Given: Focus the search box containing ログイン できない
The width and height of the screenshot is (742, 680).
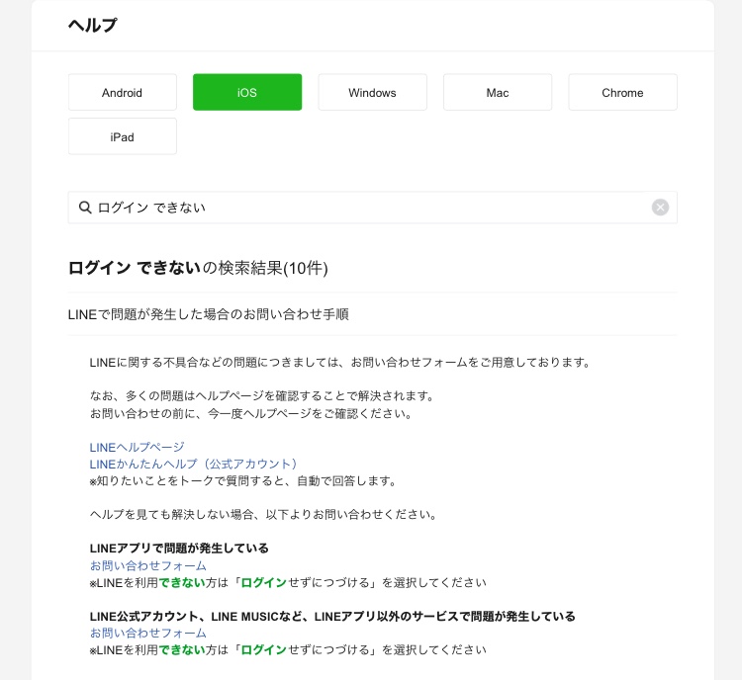Looking at the screenshot, I should pyautogui.click(x=372, y=208).
